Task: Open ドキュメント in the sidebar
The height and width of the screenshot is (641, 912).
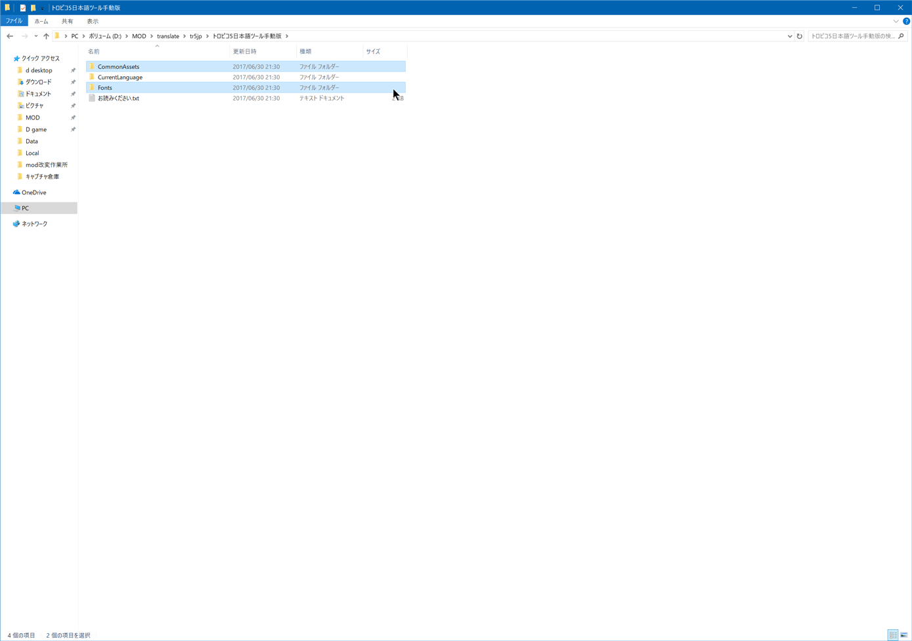Action: tap(38, 94)
